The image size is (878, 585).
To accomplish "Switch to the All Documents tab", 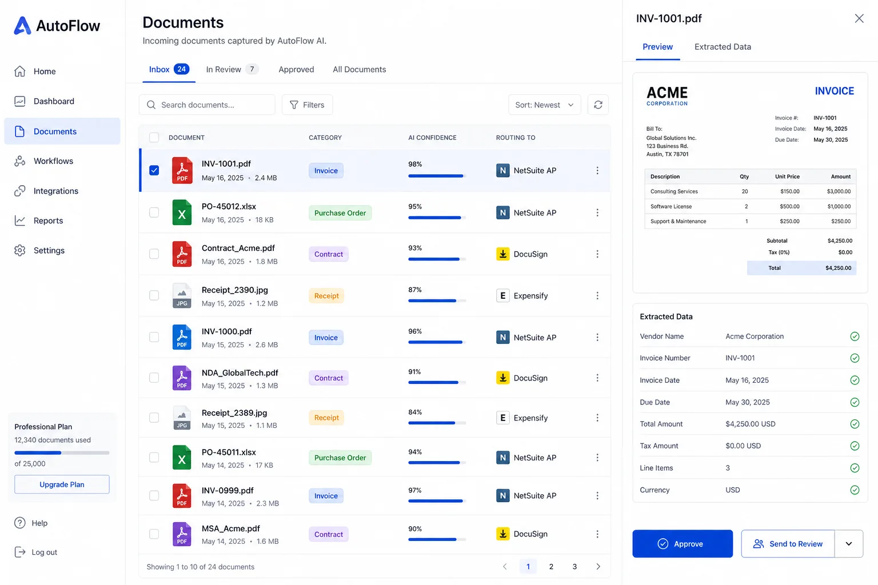I will click(360, 69).
